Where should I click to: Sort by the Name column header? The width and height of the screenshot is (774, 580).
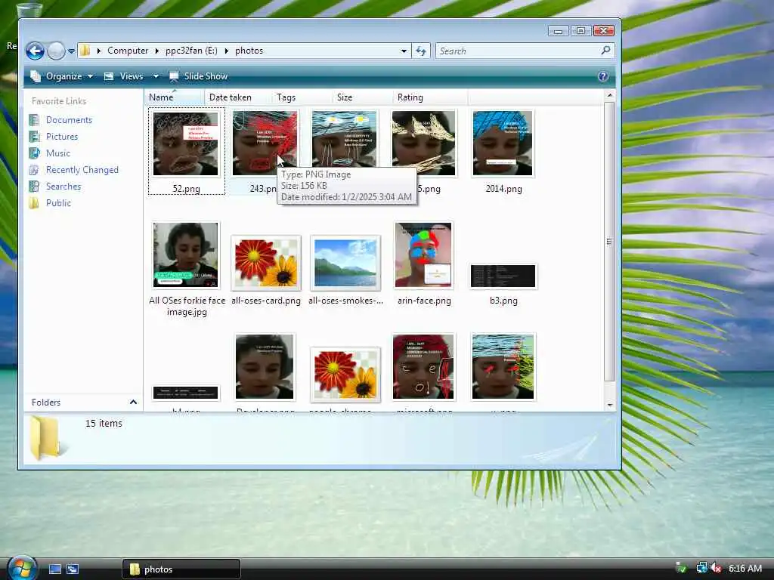174,97
